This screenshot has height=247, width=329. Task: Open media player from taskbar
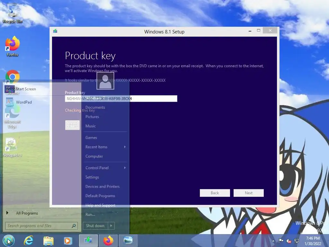point(68,241)
